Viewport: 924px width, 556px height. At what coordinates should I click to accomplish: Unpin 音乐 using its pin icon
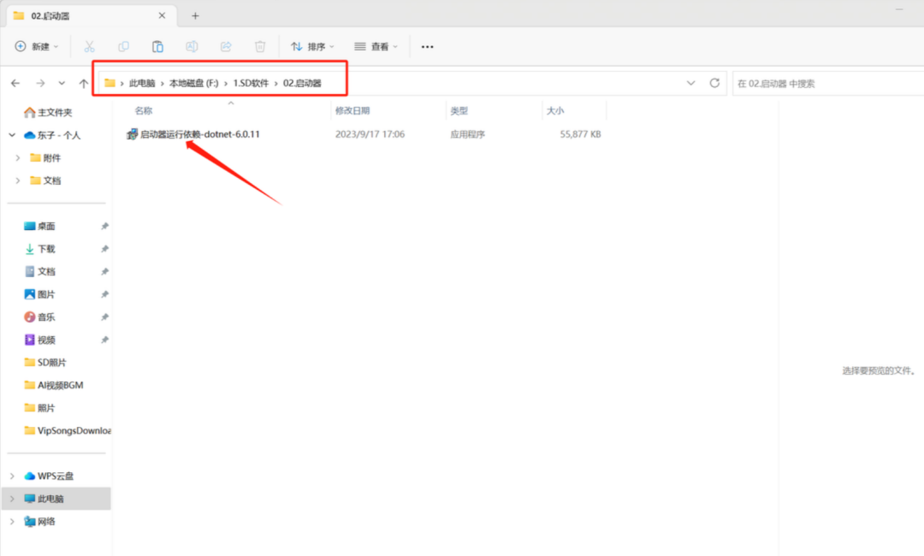coord(104,316)
